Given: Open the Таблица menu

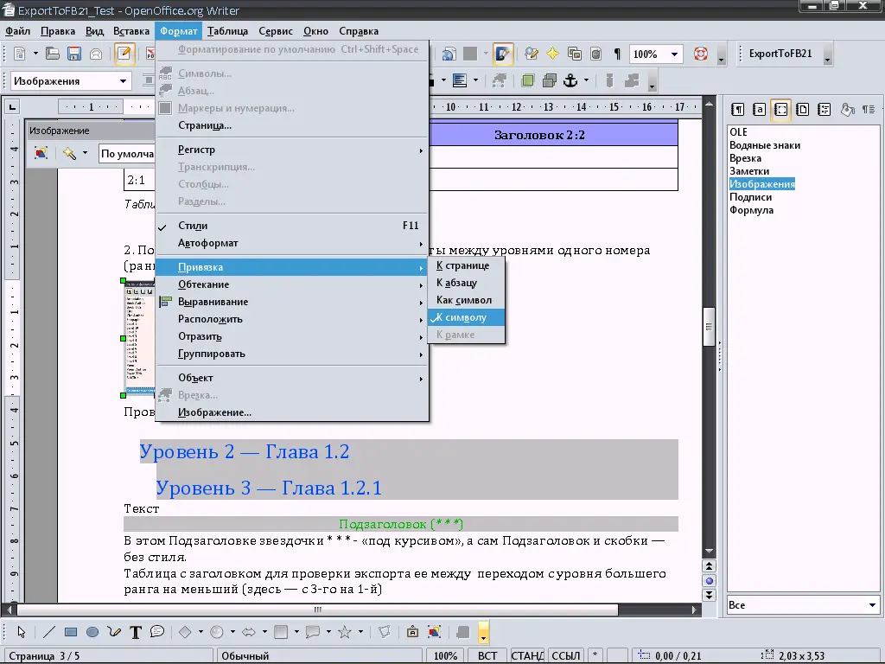Looking at the screenshot, I should pyautogui.click(x=227, y=31).
